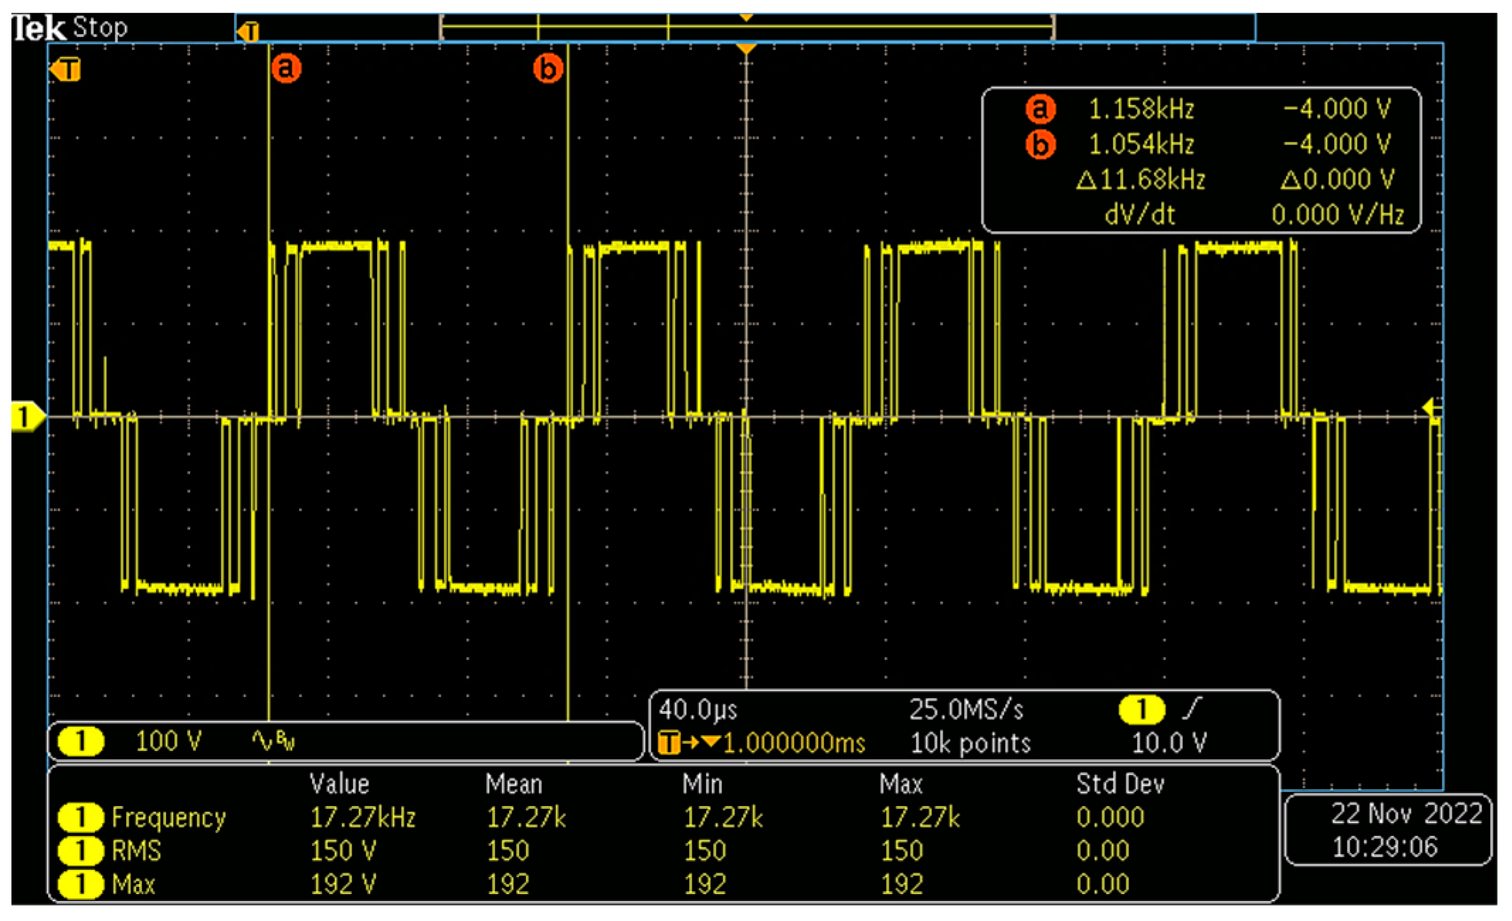1512x921 pixels.
Task: Click the trigger source channel 1 badge
Action: point(1141,709)
